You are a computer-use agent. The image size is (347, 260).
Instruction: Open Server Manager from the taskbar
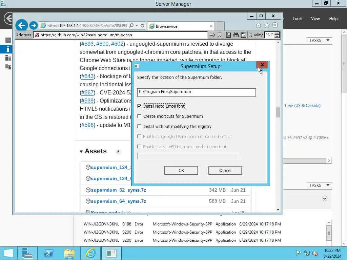(x=27, y=253)
